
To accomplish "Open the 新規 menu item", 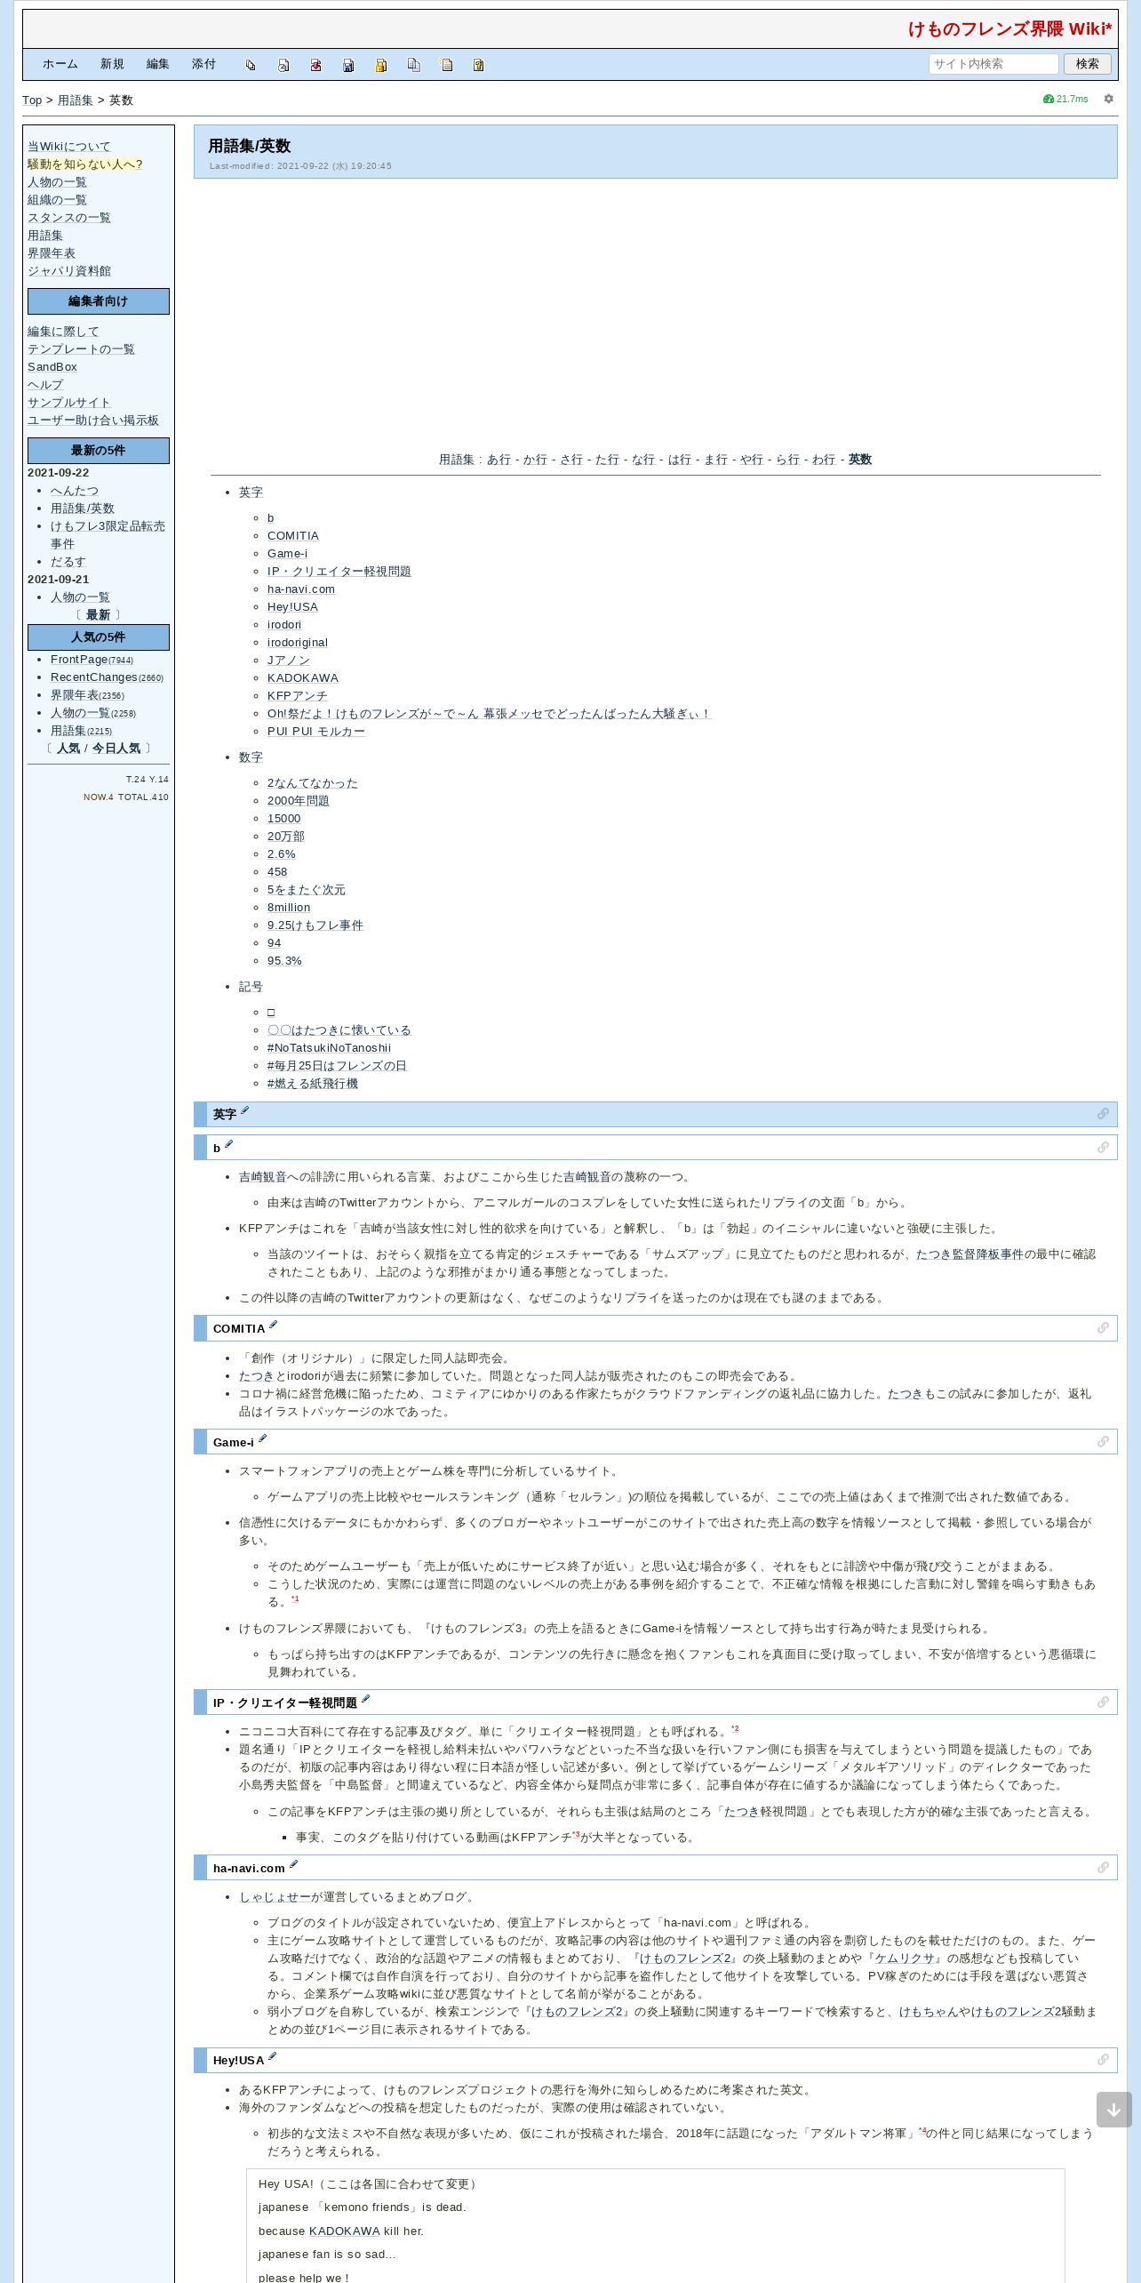I will pos(112,64).
